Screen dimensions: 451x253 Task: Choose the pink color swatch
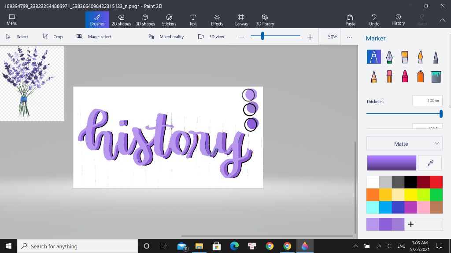423,207
